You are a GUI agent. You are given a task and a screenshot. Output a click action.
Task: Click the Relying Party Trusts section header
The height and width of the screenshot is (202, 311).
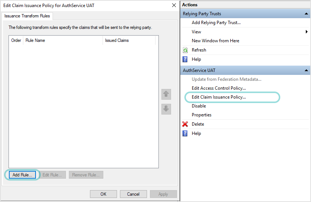pyautogui.click(x=245, y=14)
